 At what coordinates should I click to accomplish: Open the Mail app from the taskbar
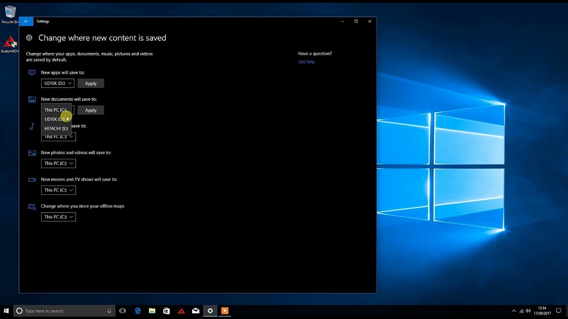pos(195,310)
